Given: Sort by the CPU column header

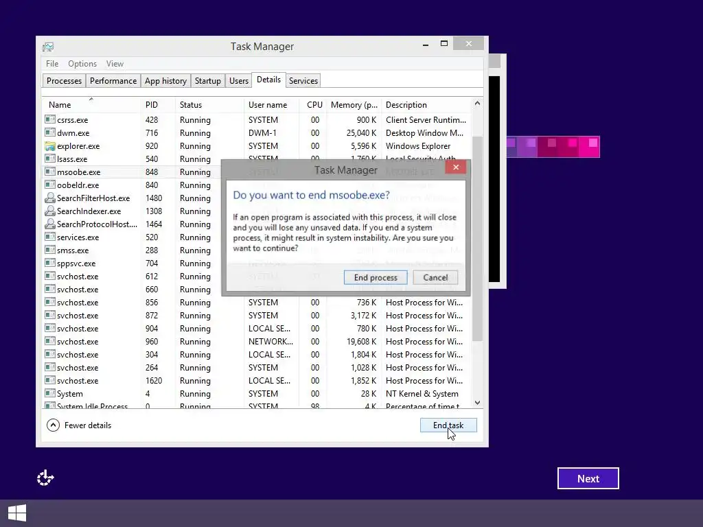Looking at the screenshot, I should click(314, 105).
